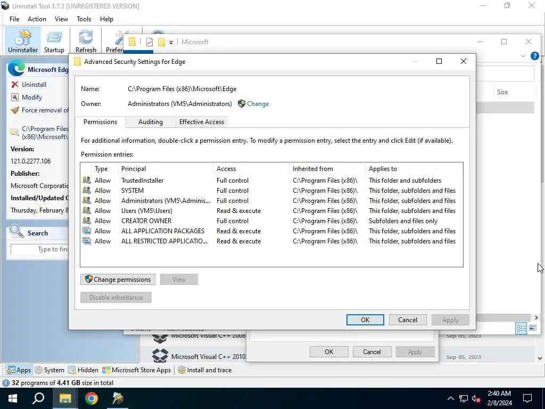Switch to the System tab at bottom
545x409 pixels.
(x=49, y=370)
